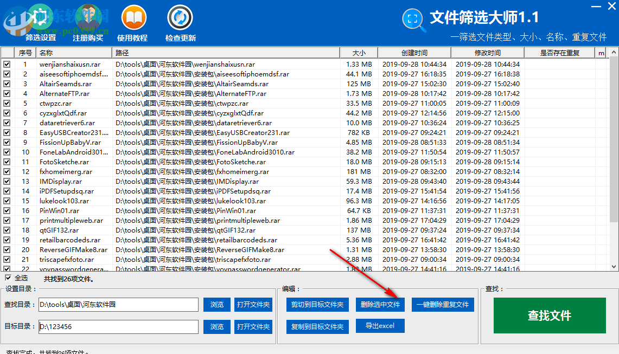Toggle the checkbox for PinWin01.rar row
The image size is (619, 354).
(7, 210)
